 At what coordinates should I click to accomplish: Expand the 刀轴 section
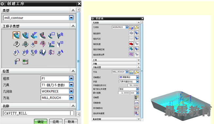139,63
